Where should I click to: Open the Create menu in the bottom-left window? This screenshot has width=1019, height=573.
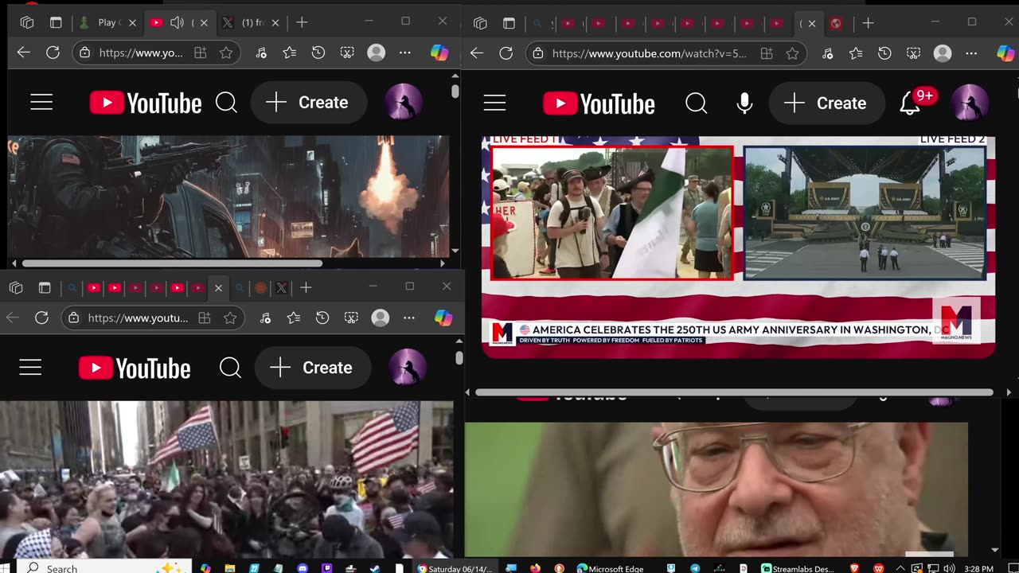[x=312, y=368]
